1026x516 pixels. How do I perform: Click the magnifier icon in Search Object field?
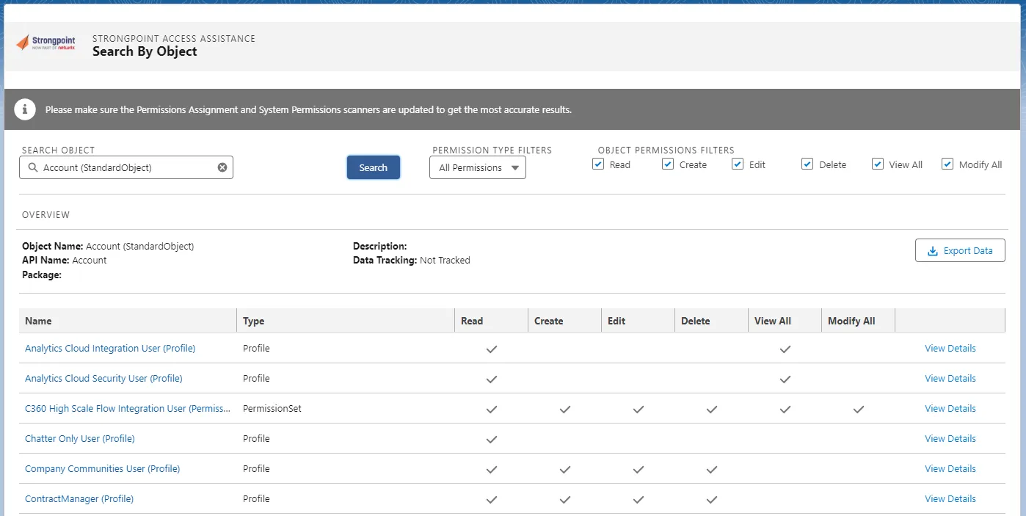pyautogui.click(x=32, y=167)
